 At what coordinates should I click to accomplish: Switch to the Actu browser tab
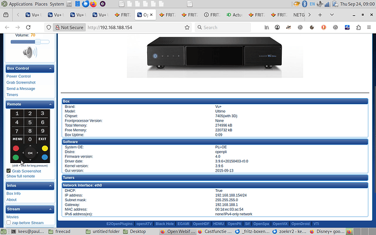coord(234,15)
